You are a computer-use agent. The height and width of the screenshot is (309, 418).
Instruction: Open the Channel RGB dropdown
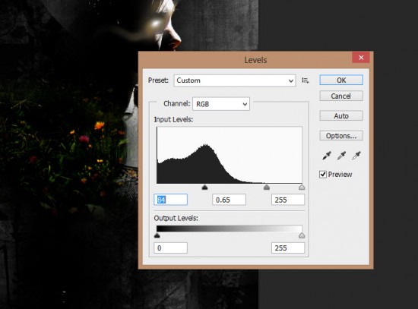[x=221, y=104]
